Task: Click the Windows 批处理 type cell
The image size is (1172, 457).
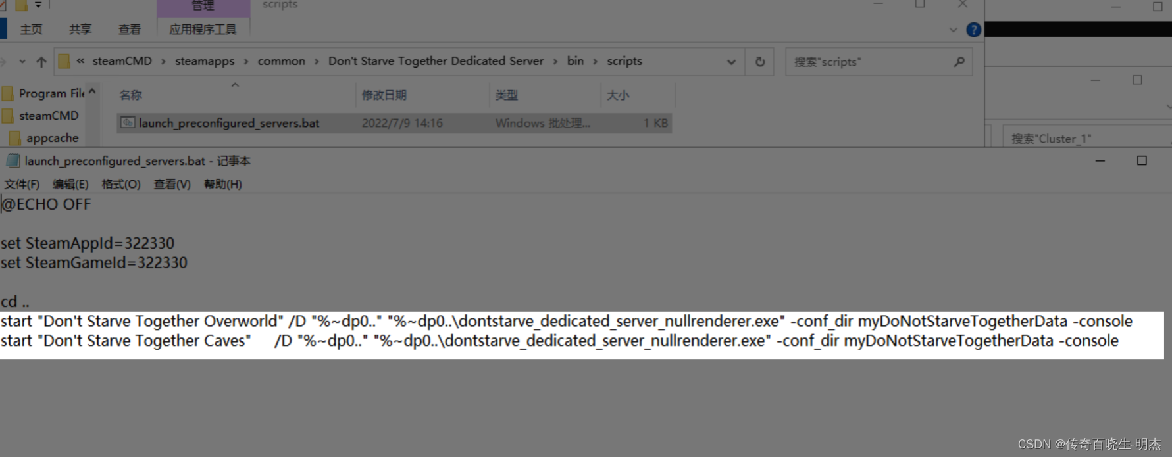Action: (543, 123)
